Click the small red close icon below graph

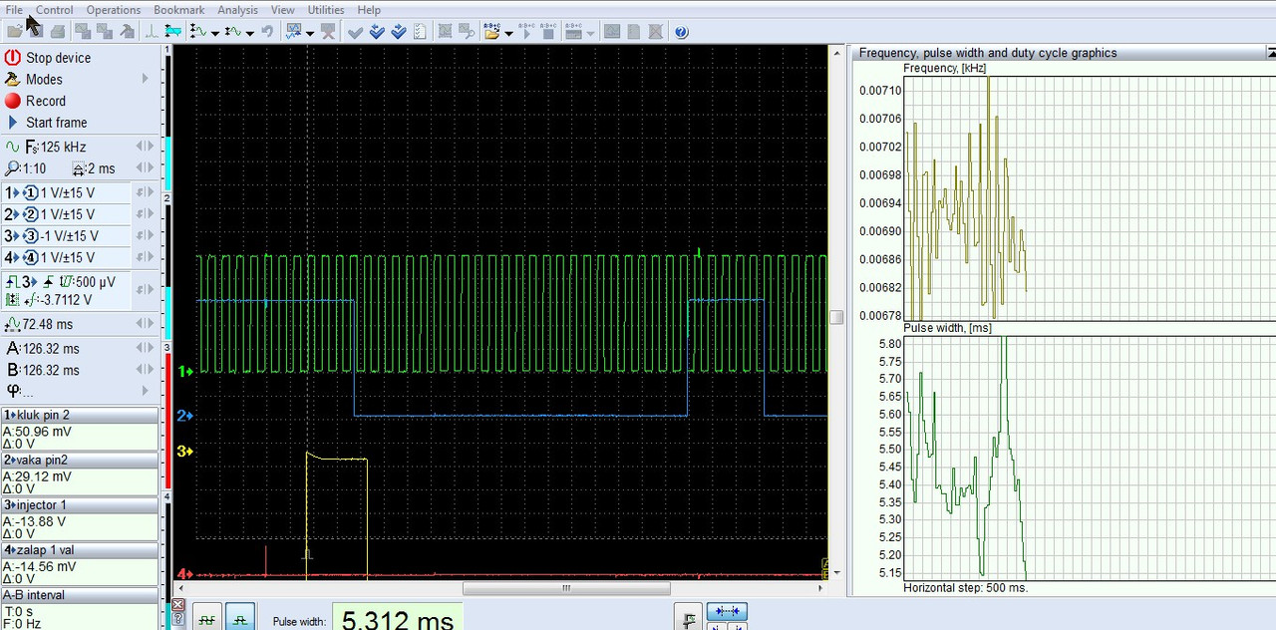(177, 604)
